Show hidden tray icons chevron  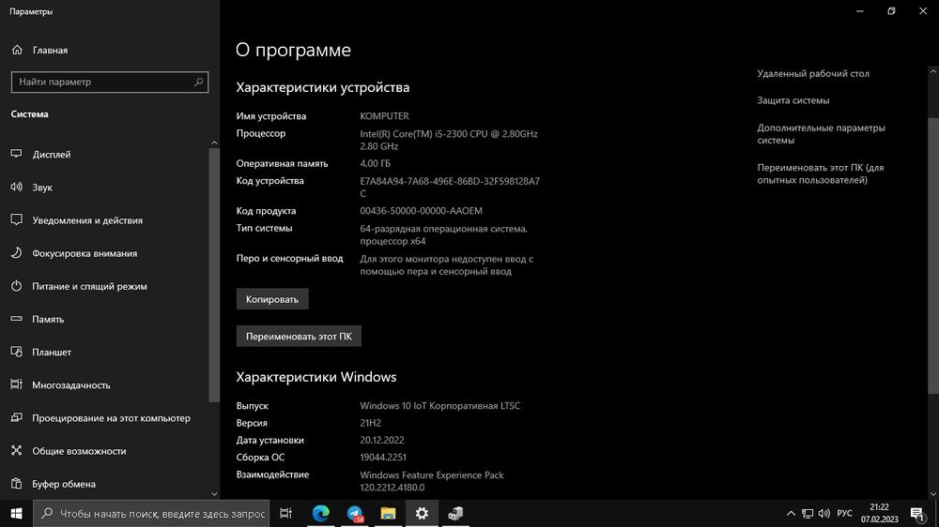coord(791,513)
